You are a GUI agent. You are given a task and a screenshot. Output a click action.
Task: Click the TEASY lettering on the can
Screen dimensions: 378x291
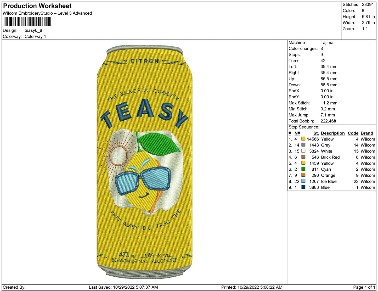point(144,113)
